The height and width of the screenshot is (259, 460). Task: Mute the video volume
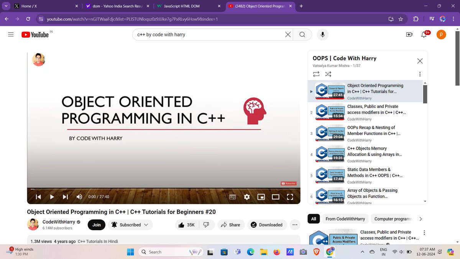pyautogui.click(x=79, y=197)
